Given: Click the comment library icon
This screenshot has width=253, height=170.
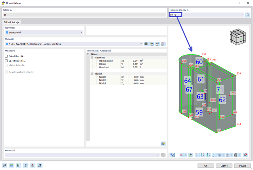Looking at the screenshot, I should coord(163,155).
